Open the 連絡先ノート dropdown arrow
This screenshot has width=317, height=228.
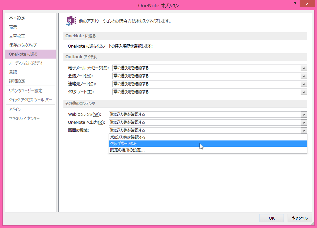pyautogui.click(x=304, y=84)
